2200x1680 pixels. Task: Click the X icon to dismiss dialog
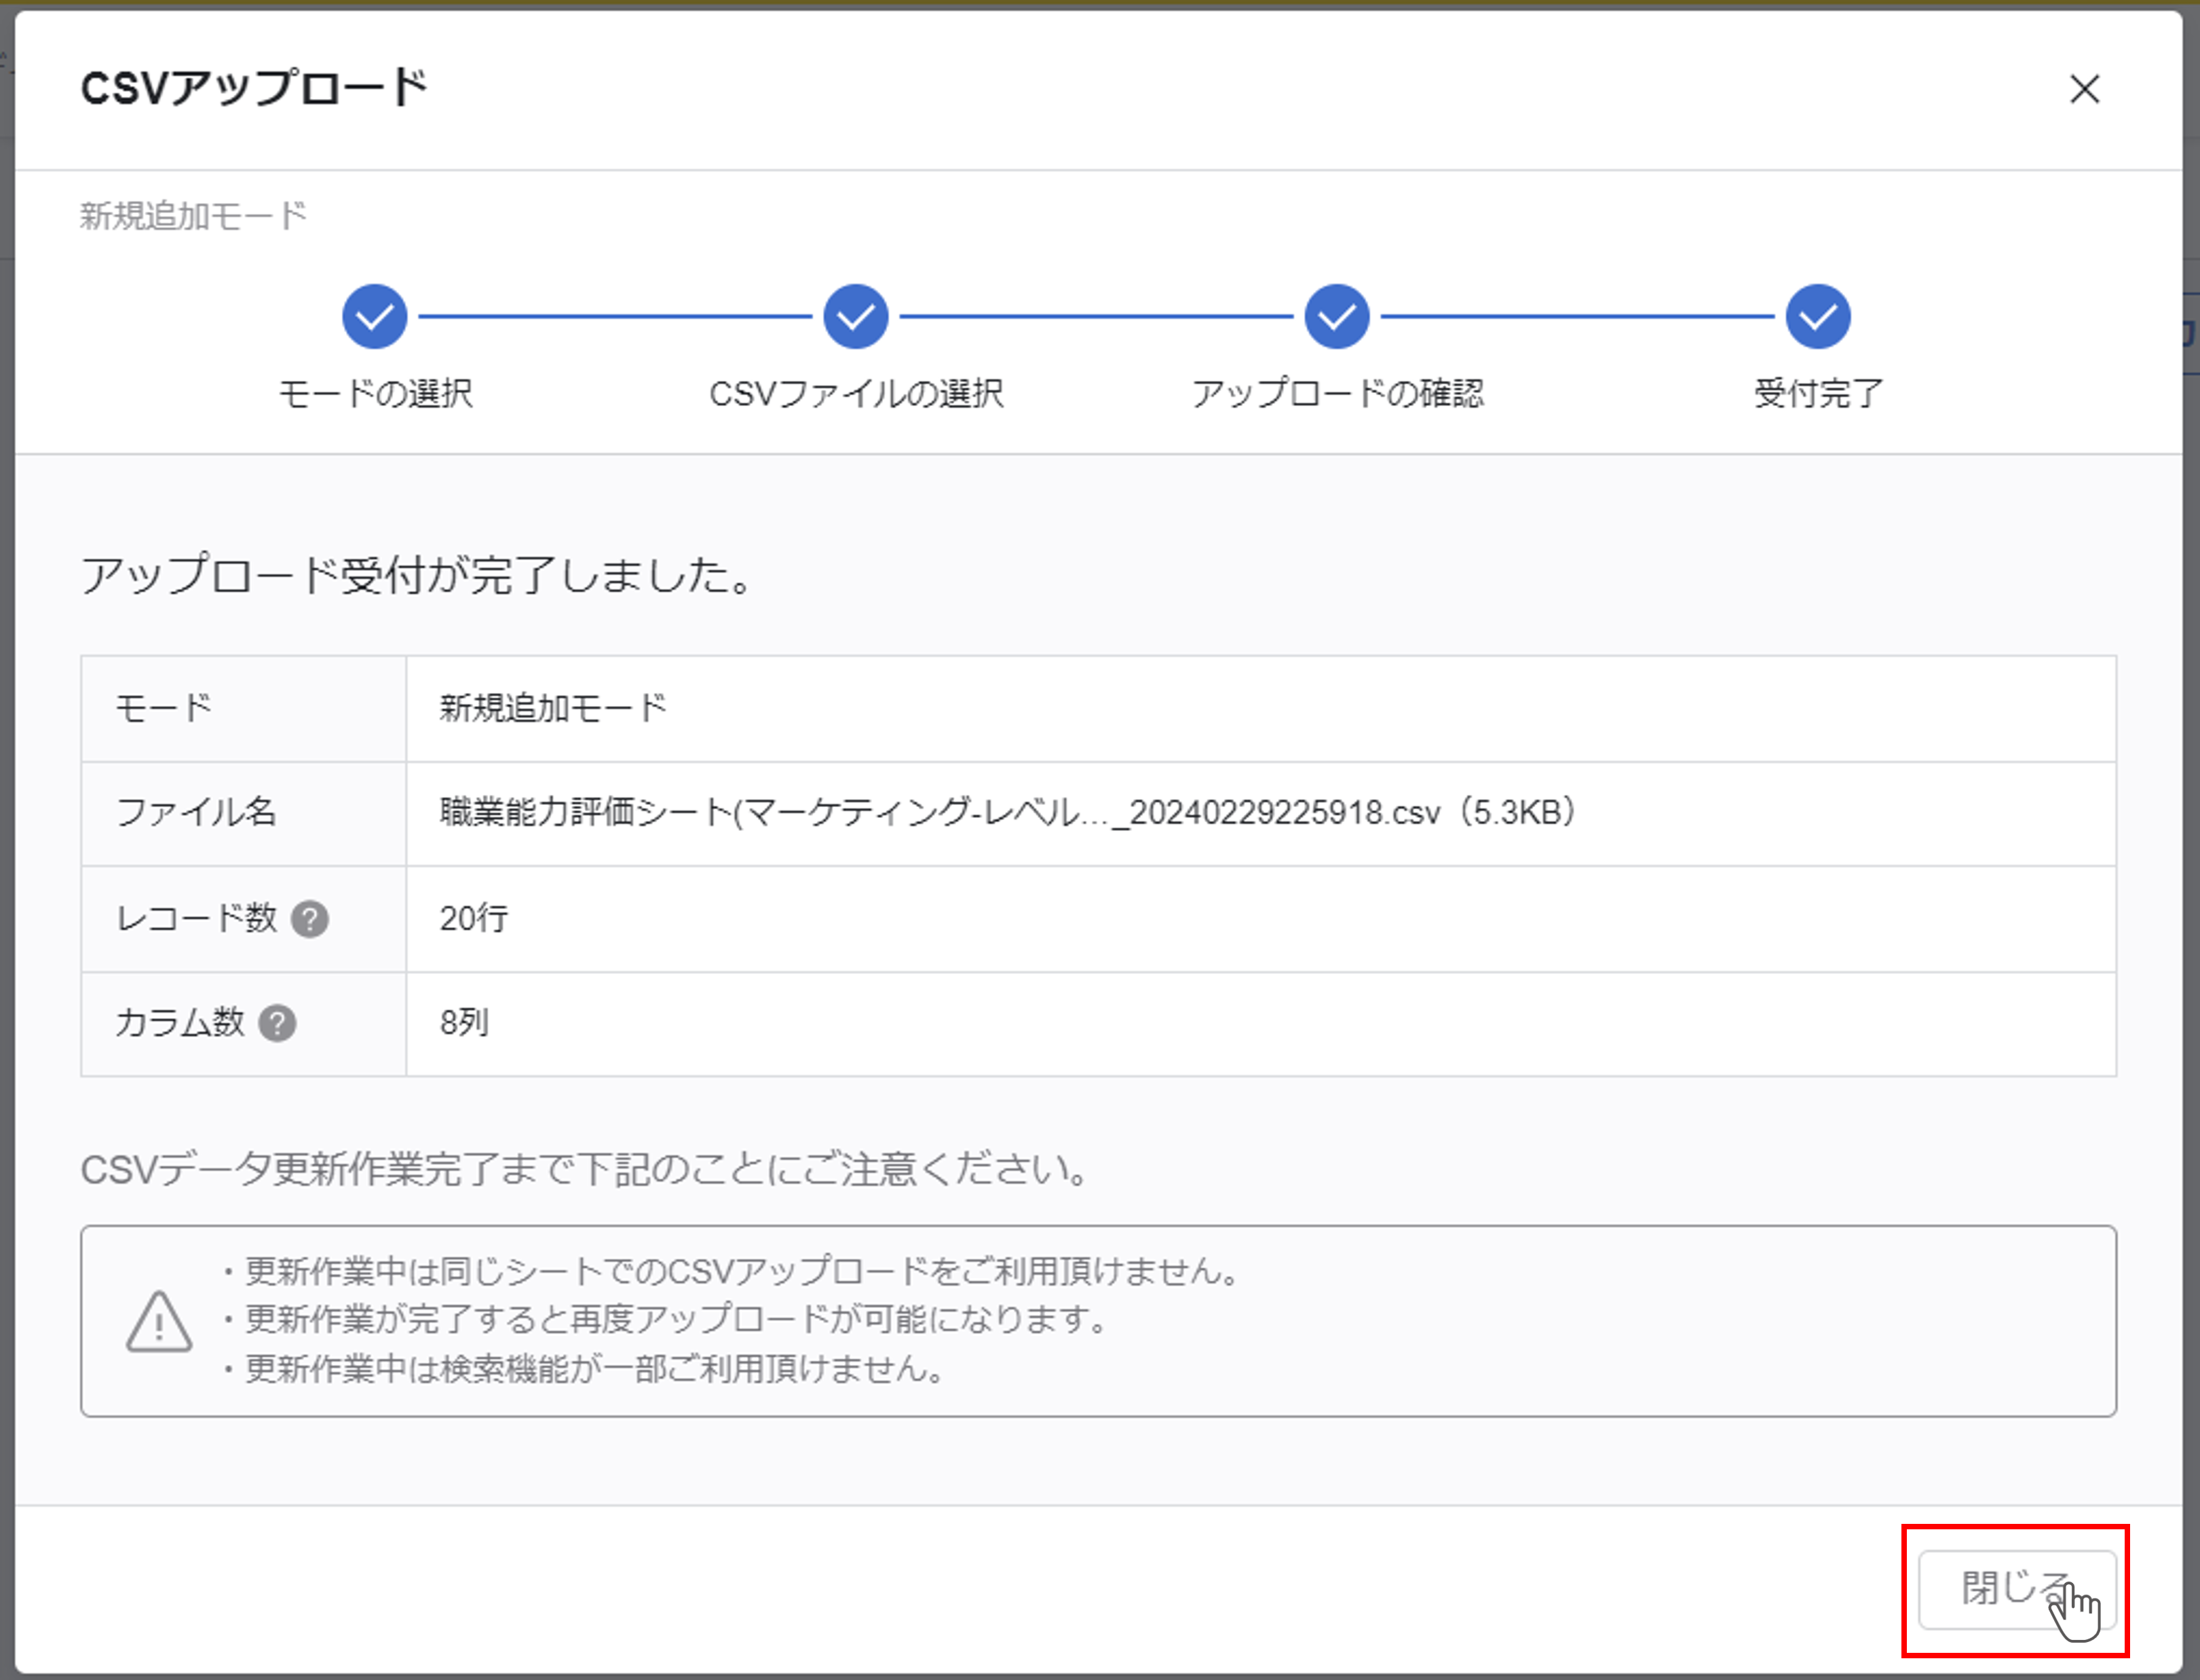tap(2085, 90)
